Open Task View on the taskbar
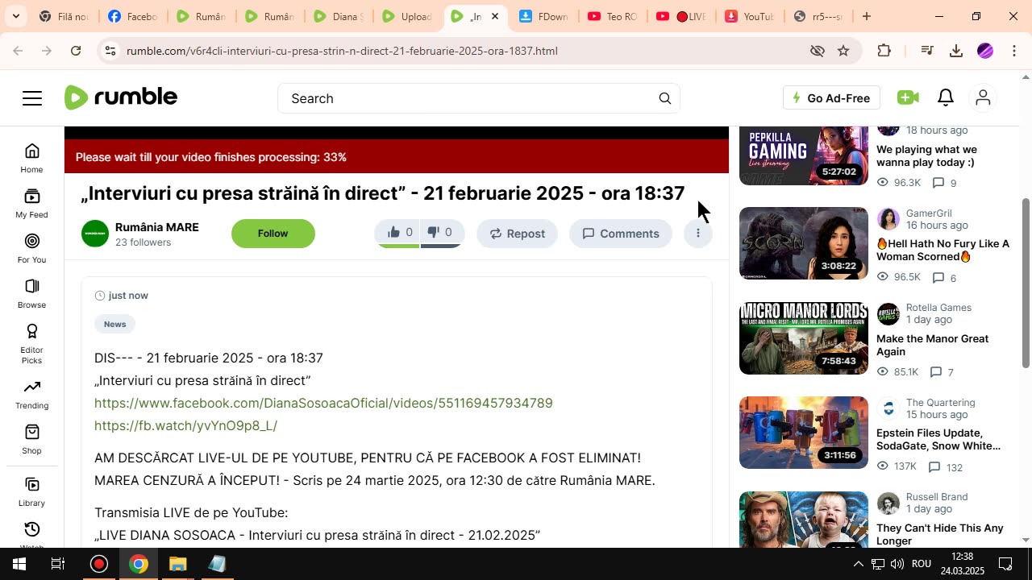 [x=58, y=564]
